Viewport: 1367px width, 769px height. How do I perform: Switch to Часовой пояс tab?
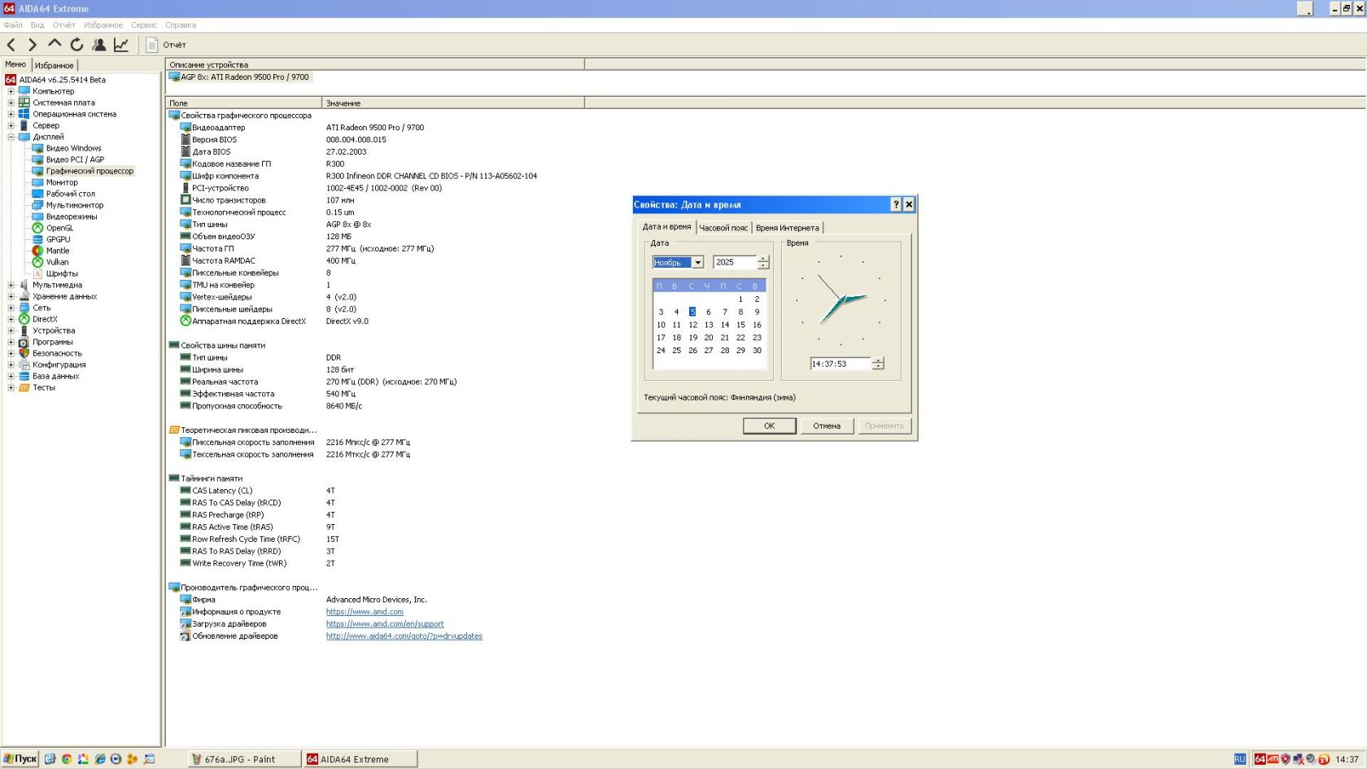click(x=723, y=228)
